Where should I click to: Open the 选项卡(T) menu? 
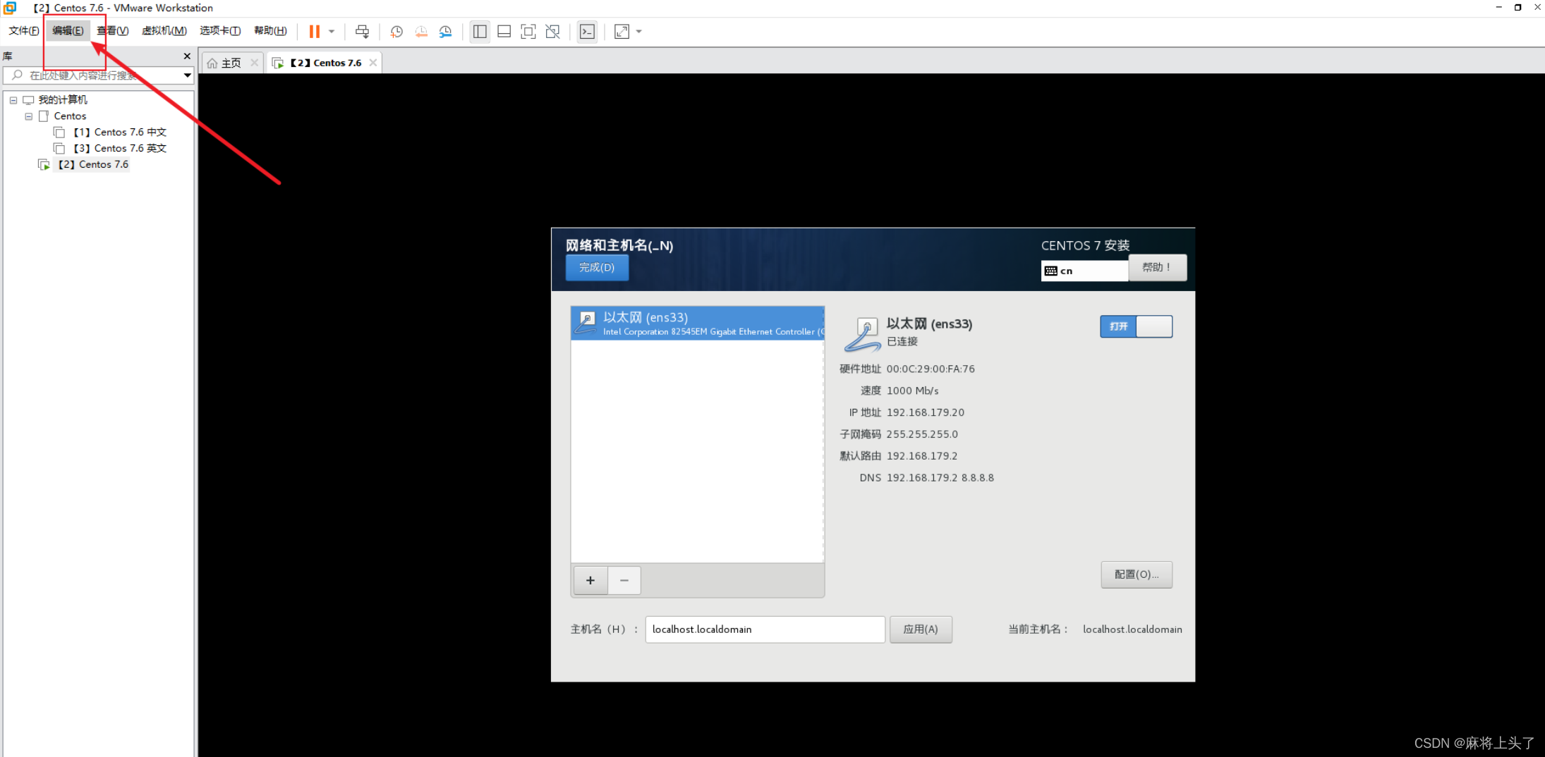click(x=220, y=30)
